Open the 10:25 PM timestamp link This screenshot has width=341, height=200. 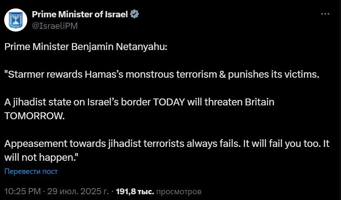point(22,191)
